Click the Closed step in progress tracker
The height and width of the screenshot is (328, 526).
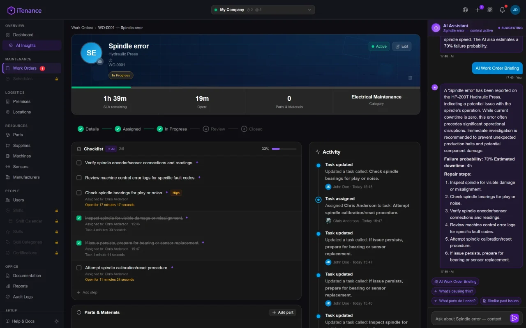tap(252, 129)
